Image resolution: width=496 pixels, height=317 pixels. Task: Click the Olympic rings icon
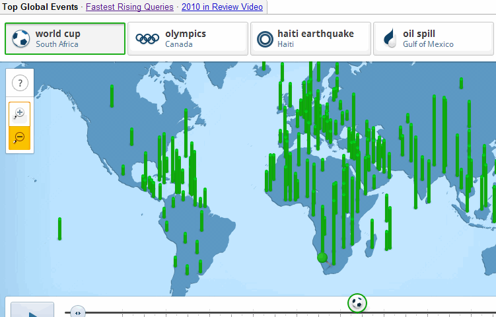[x=147, y=38]
